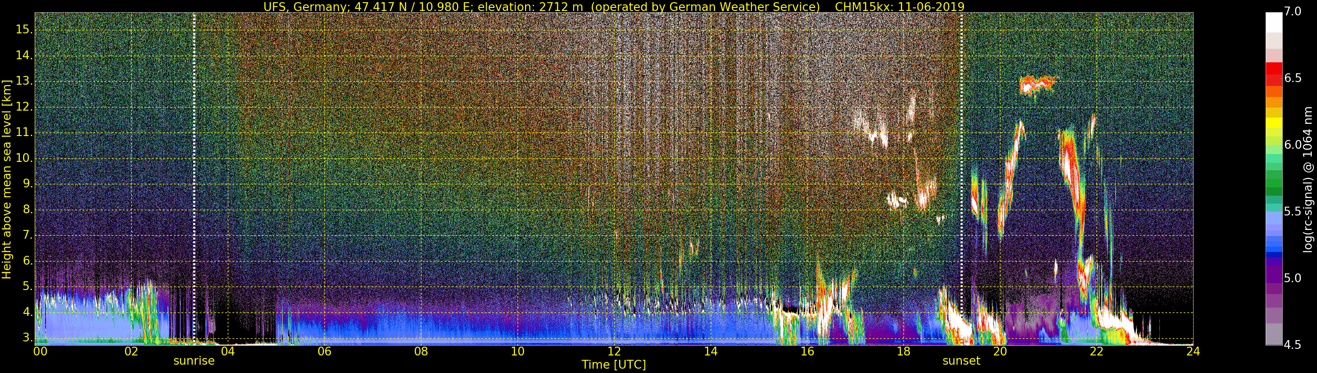Click the 'Time [UTC]' axis label
The image size is (1317, 373).
click(614, 365)
